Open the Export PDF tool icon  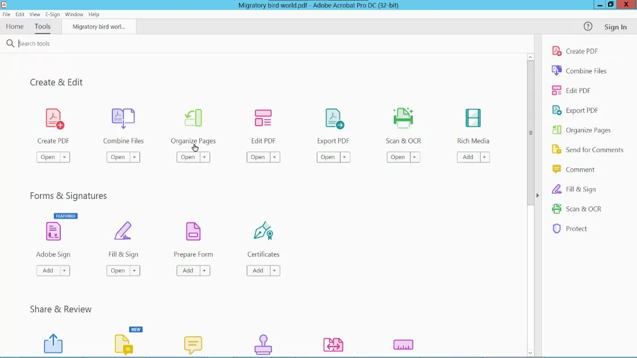tap(333, 119)
